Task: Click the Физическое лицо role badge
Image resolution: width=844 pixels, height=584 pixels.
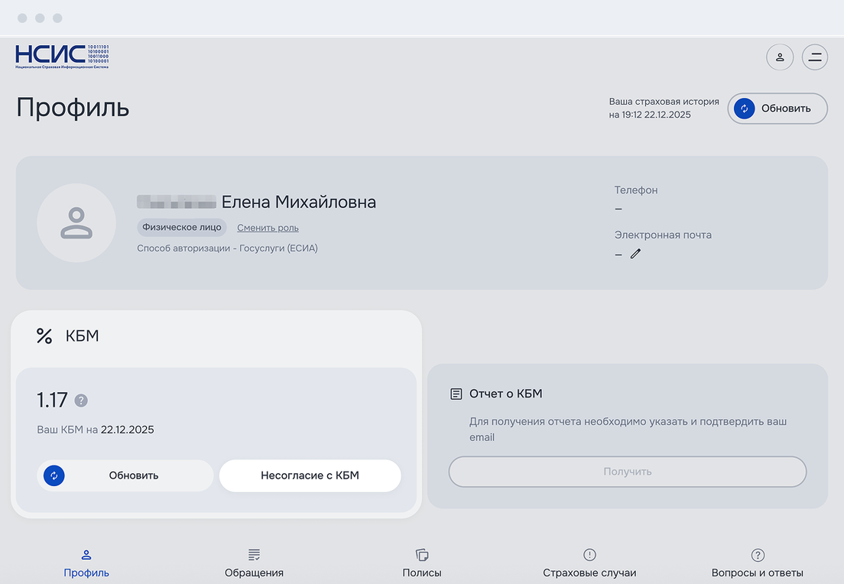Action: coord(182,227)
